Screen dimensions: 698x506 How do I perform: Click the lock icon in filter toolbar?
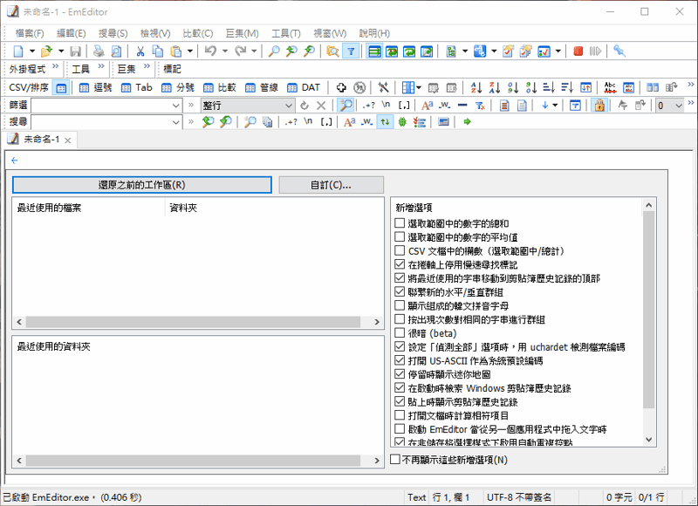click(599, 106)
